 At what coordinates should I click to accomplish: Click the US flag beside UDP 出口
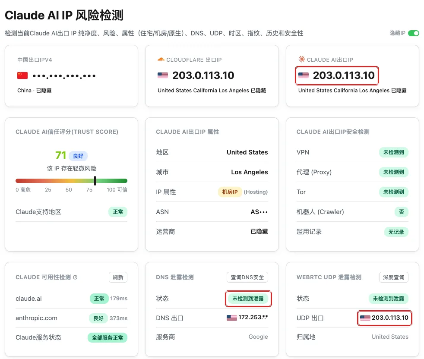(x=365, y=318)
